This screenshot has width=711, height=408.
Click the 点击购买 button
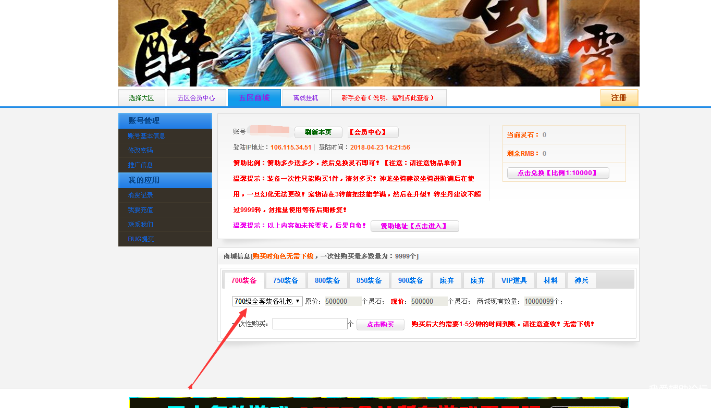(380, 325)
